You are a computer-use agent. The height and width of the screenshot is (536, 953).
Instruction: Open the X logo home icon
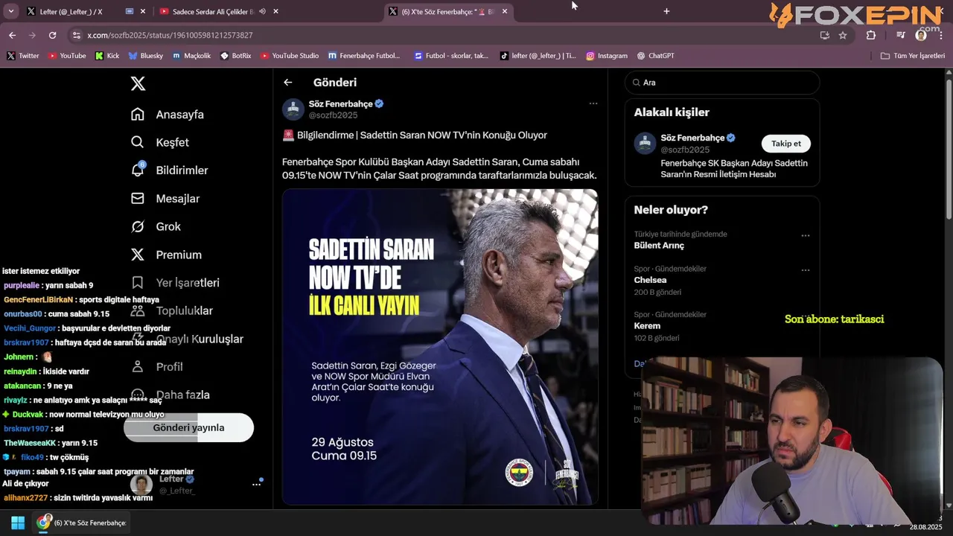tap(138, 83)
